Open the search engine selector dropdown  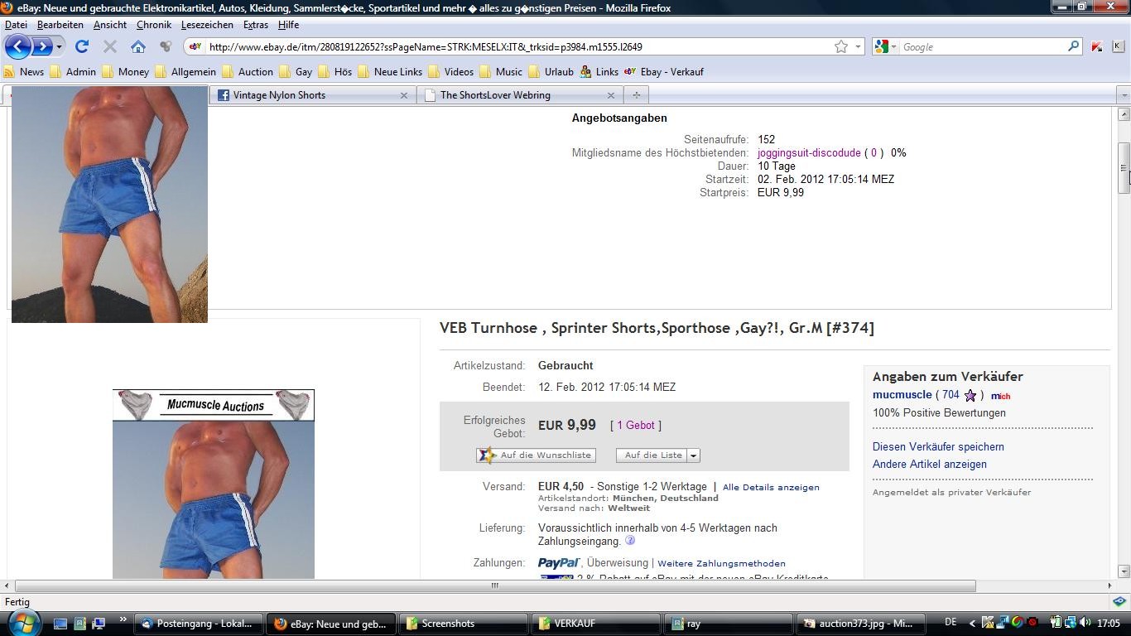884,46
